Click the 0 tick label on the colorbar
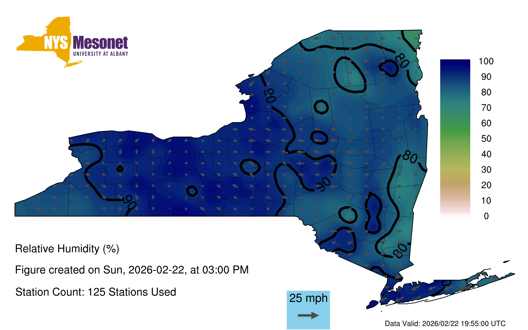 coord(486,216)
